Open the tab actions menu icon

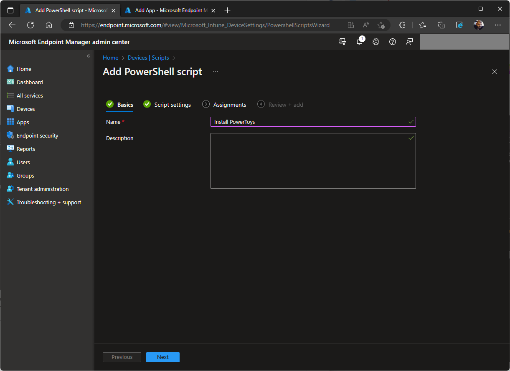[x=10, y=10]
